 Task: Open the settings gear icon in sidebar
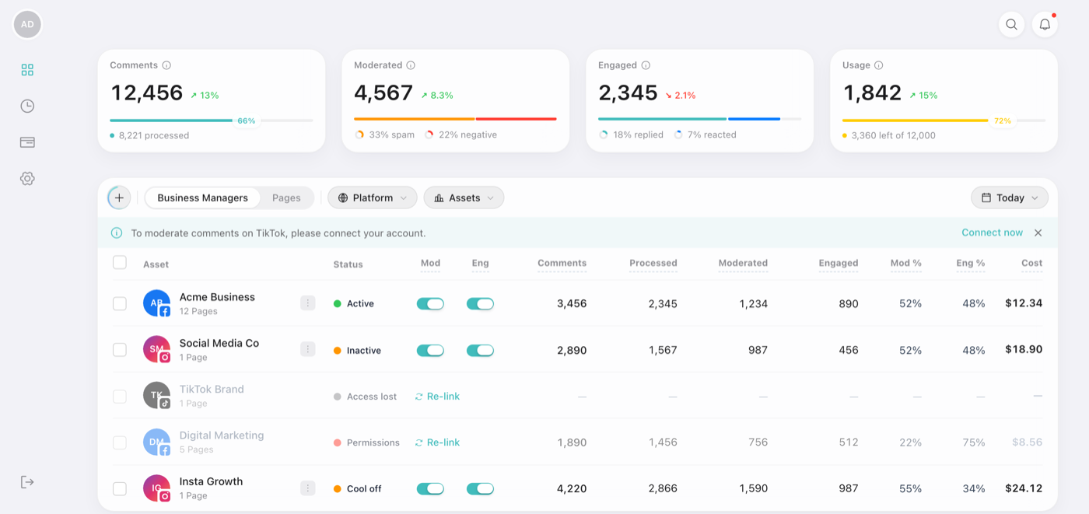(x=27, y=179)
